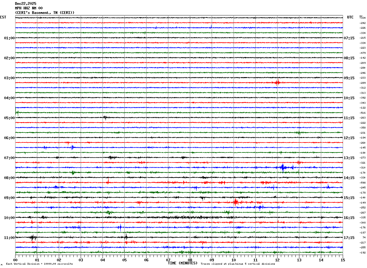Select the DC offset value -149
The width and height of the screenshot is (367, 268).
[x=362, y=203]
